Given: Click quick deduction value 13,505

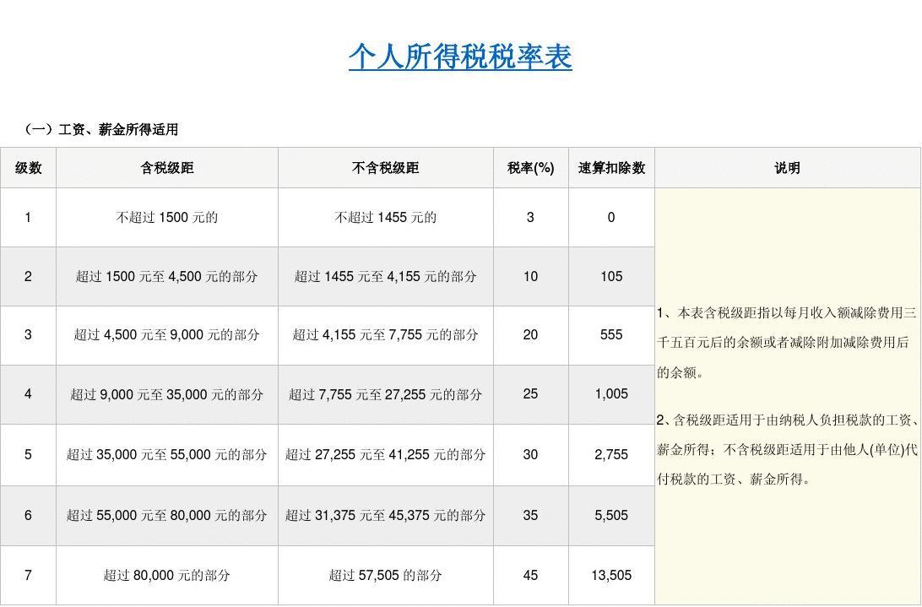Looking at the screenshot, I should coord(611,575).
